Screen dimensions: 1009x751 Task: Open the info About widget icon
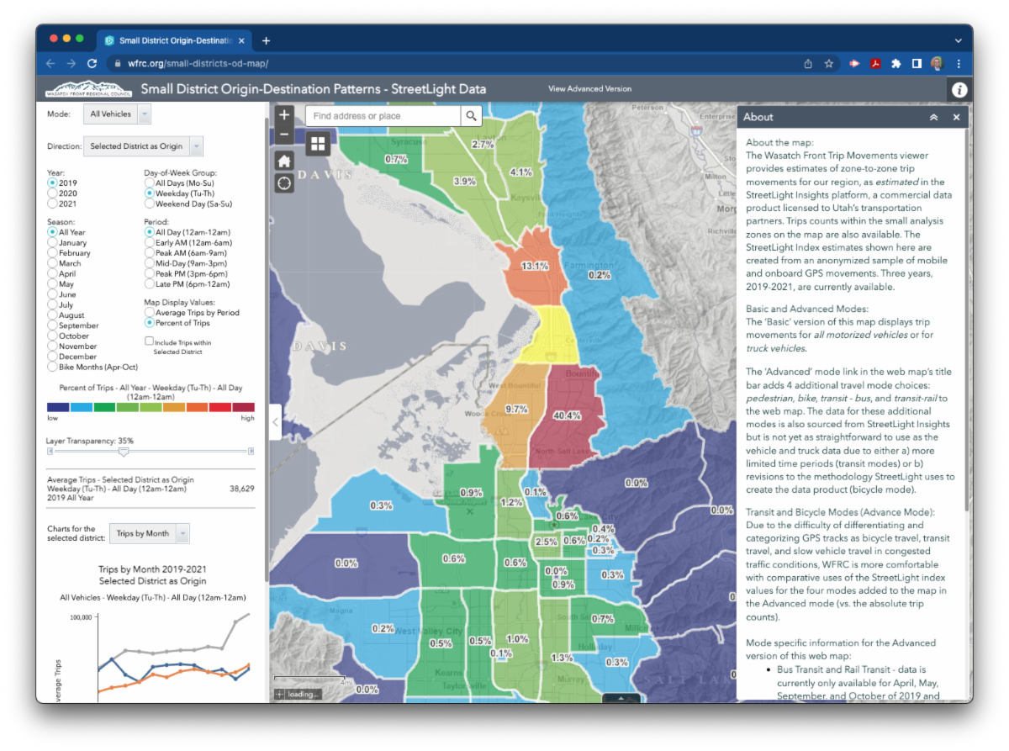tap(959, 89)
